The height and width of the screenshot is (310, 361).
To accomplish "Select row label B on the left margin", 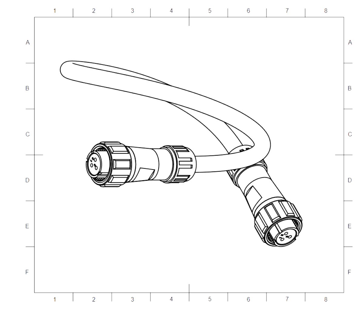I will [x=27, y=88].
